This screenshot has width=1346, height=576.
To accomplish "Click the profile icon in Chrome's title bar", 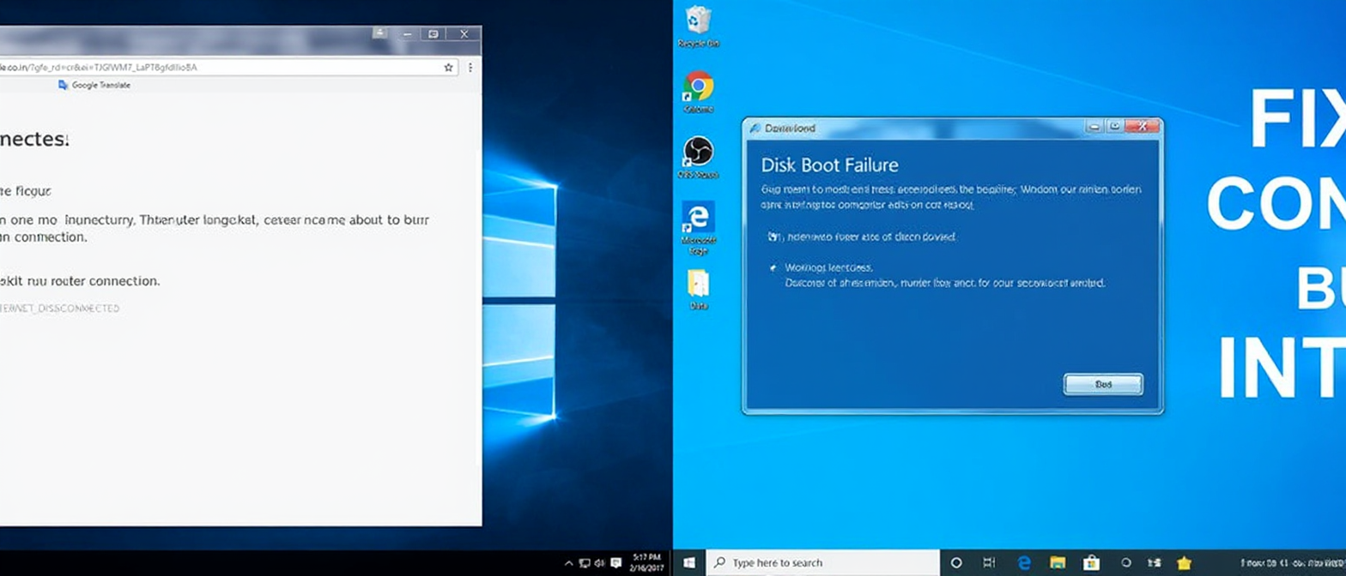I will click(379, 33).
